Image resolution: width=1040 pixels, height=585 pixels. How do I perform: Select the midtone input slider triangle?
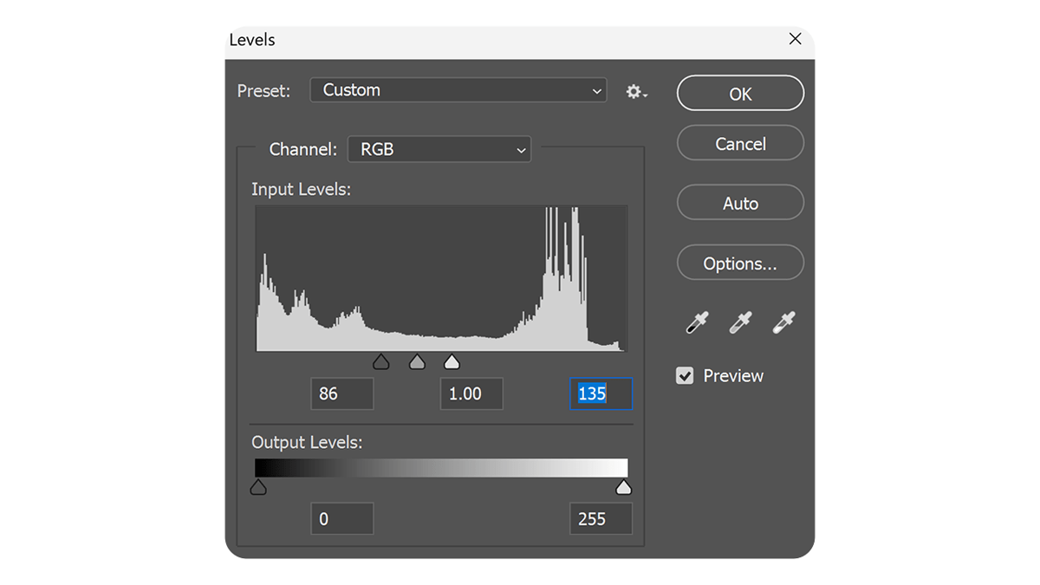pyautogui.click(x=417, y=361)
